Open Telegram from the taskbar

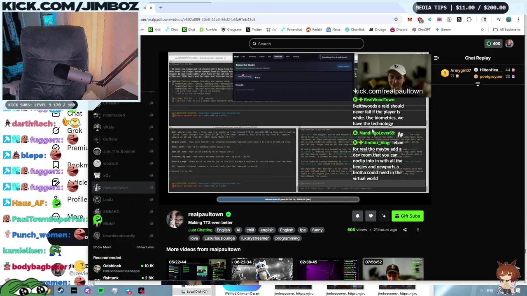coord(128,291)
